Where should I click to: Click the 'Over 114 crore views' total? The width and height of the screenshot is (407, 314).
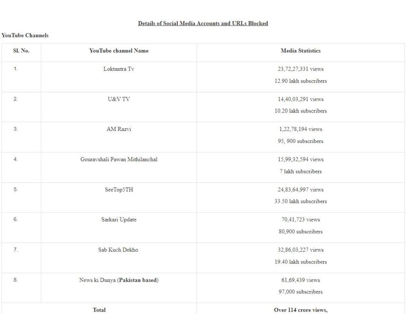point(300,310)
